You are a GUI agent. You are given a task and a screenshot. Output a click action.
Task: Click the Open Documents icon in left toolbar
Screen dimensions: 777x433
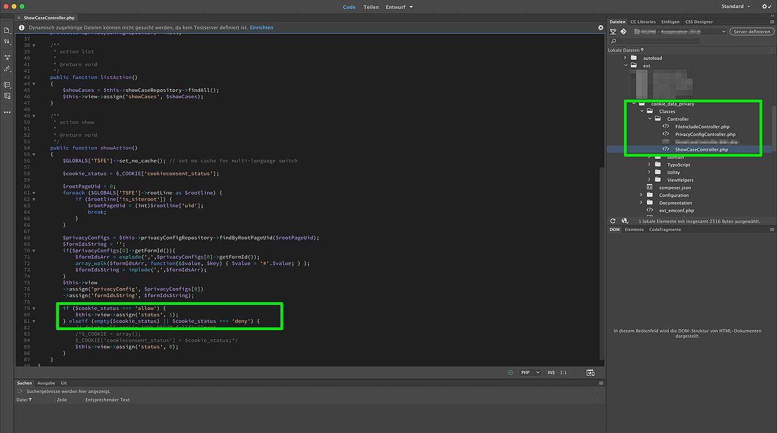[7, 30]
